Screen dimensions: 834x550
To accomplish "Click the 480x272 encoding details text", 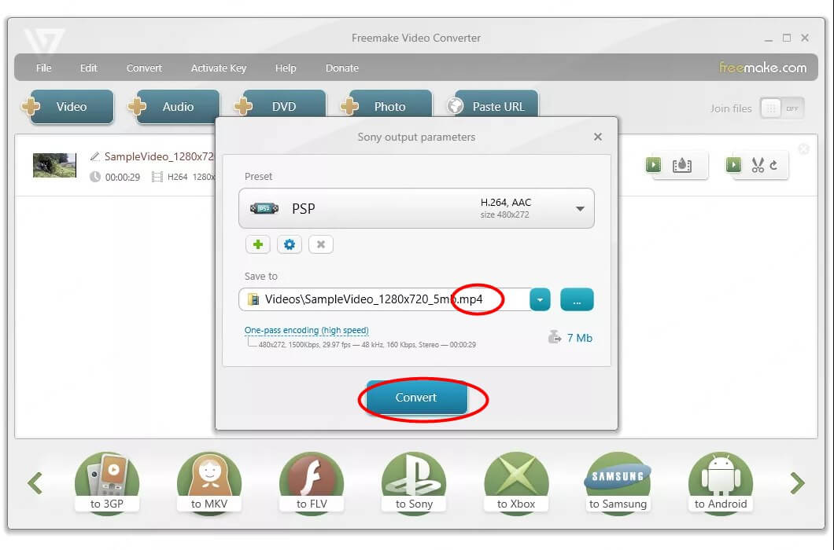I will (367, 345).
